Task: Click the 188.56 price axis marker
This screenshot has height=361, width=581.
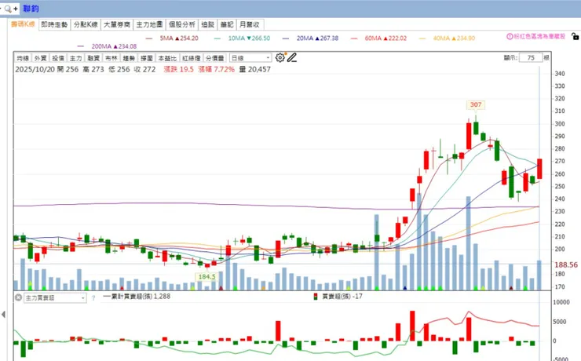Action: coord(566,264)
